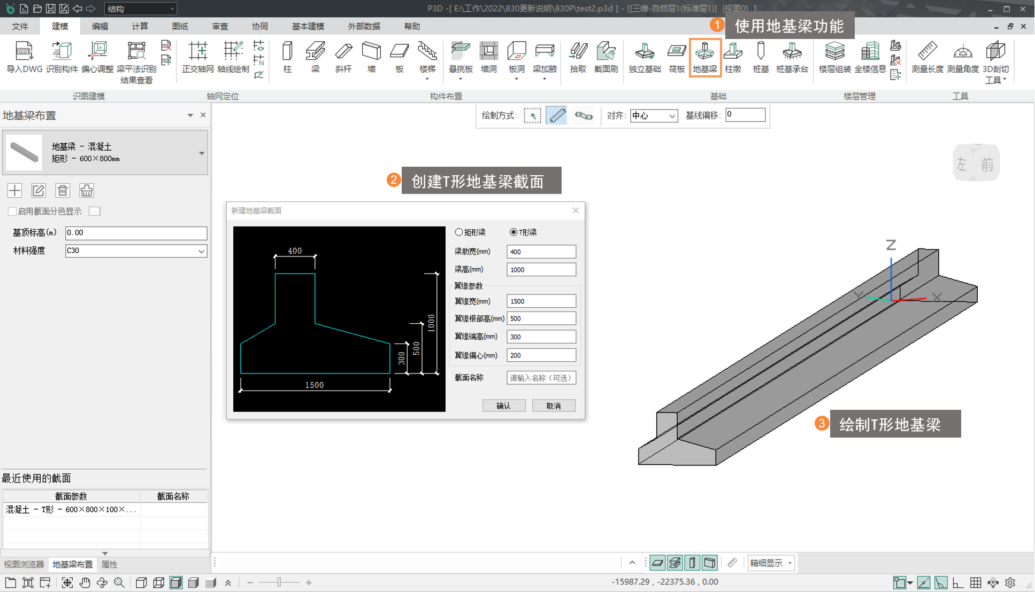Switch to the 属性 panel tab
The width and height of the screenshot is (1035, 592).
click(109, 564)
